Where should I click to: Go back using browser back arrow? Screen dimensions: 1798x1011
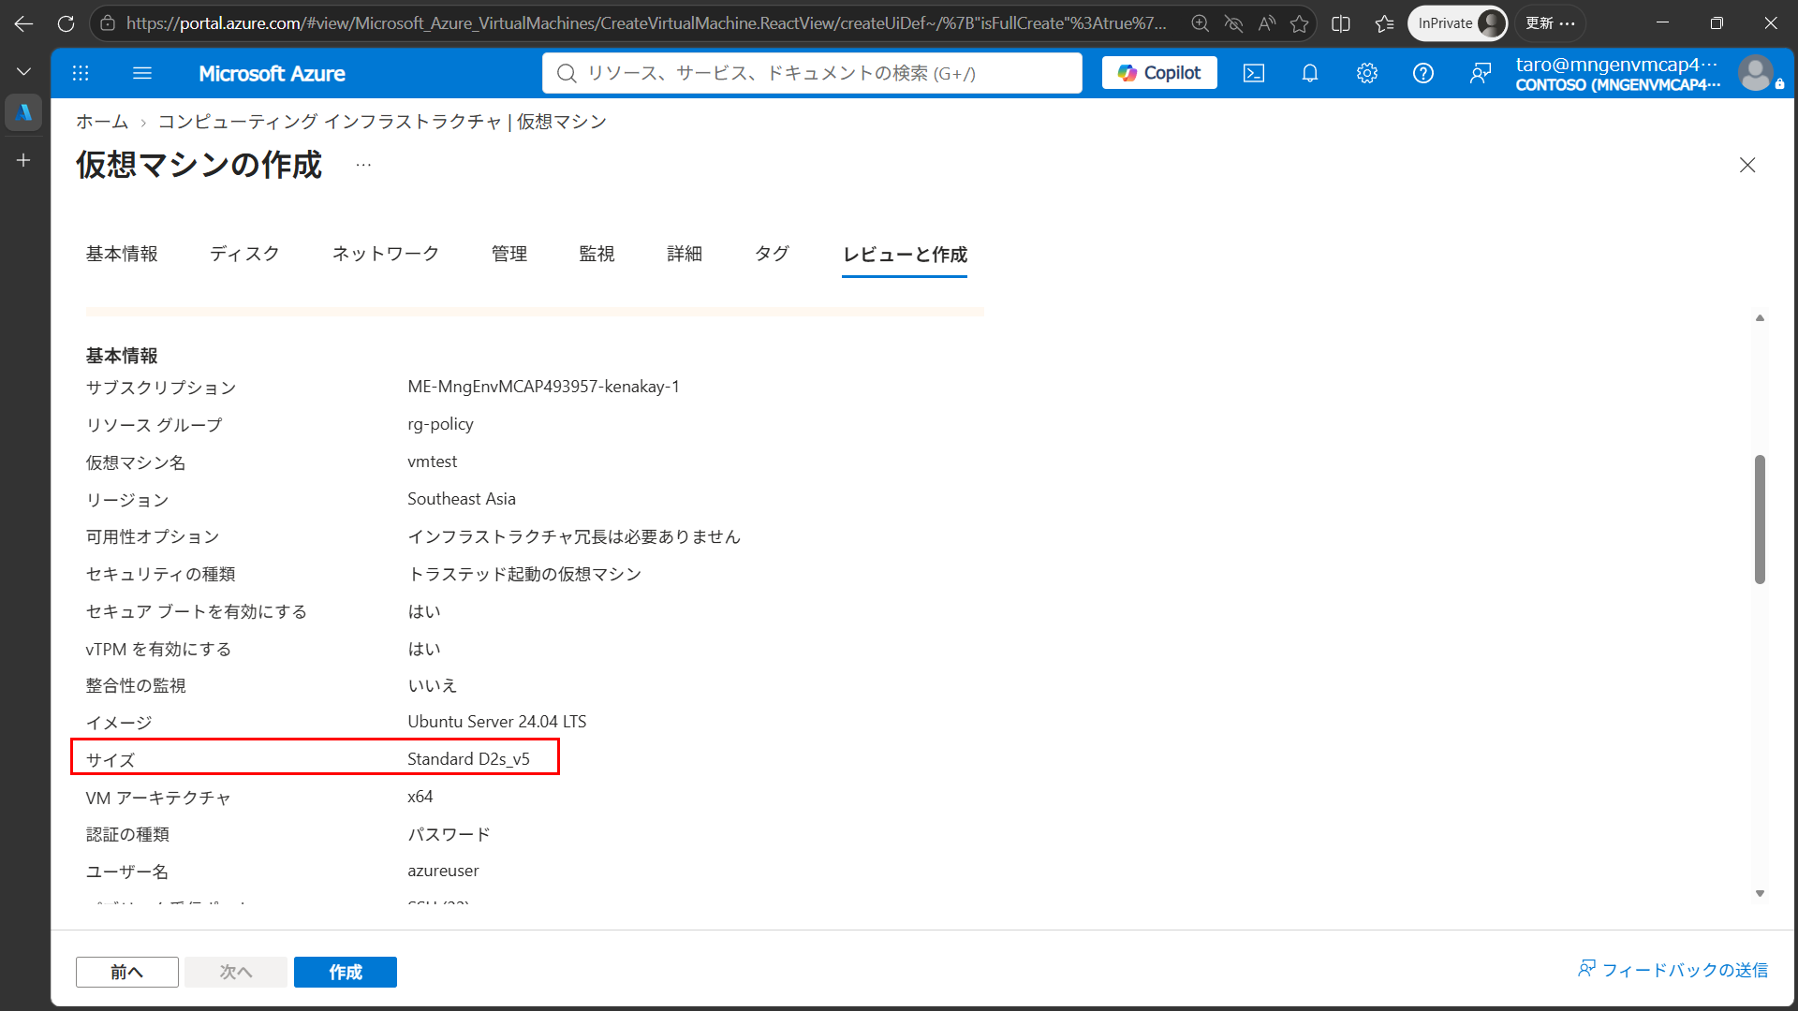[24, 23]
